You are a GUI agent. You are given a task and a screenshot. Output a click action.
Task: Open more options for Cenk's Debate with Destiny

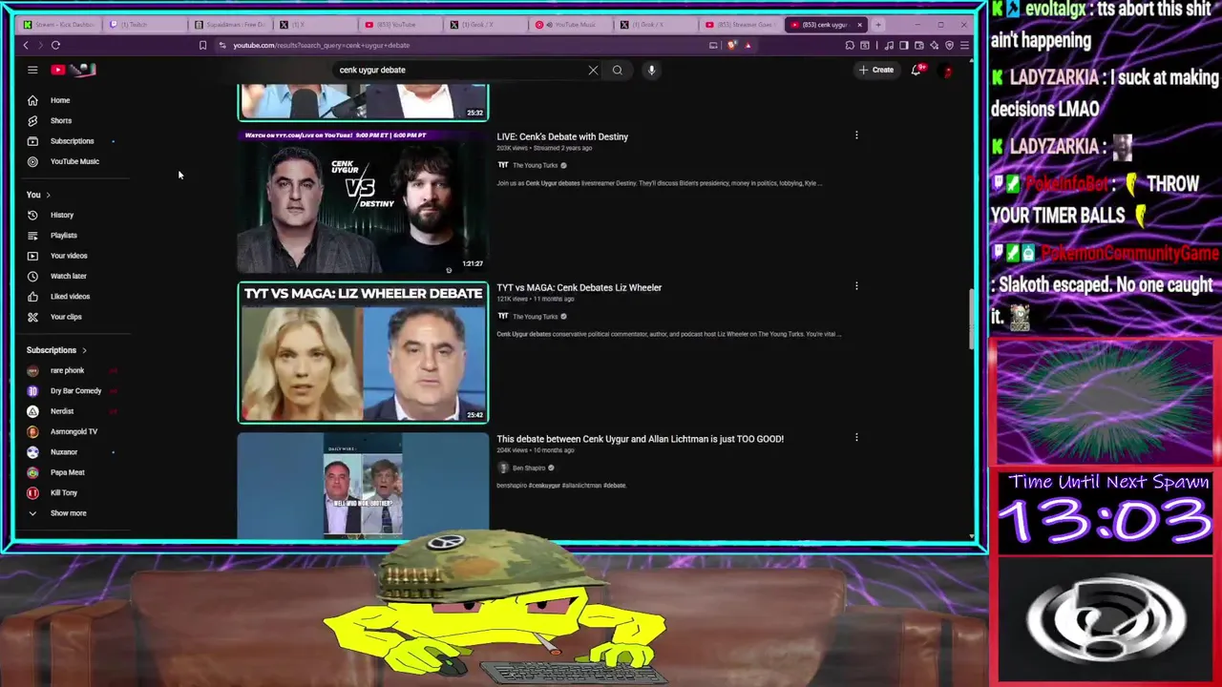[x=856, y=135]
